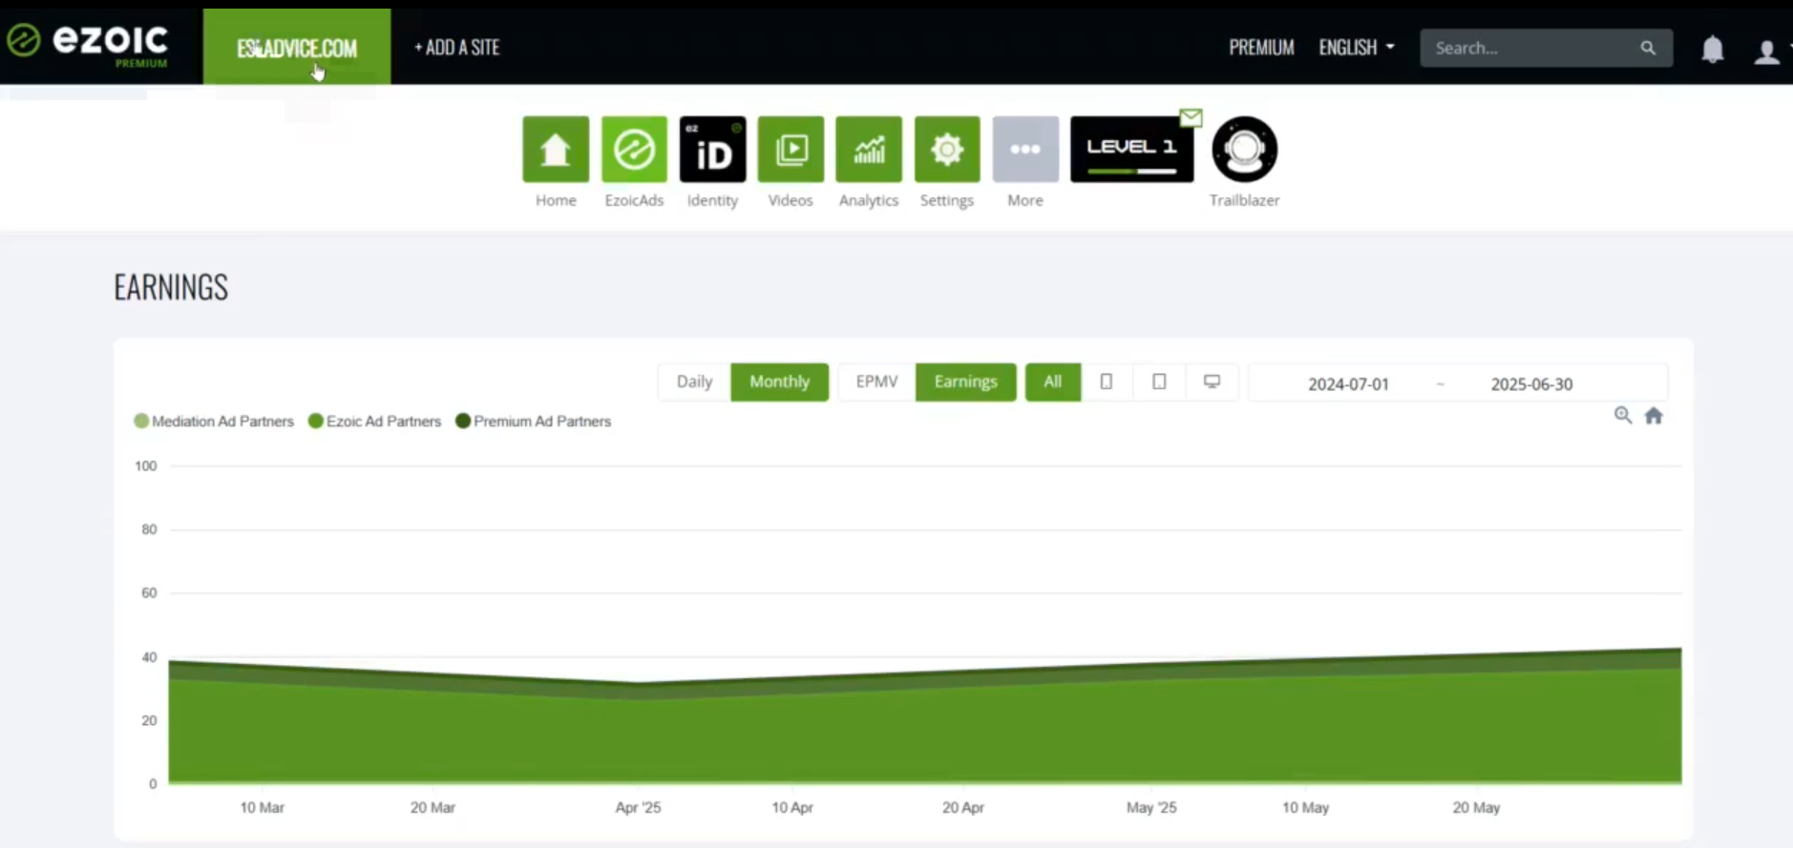Click the search magnifier icon
Image resolution: width=1793 pixels, height=848 pixels.
1648,48
